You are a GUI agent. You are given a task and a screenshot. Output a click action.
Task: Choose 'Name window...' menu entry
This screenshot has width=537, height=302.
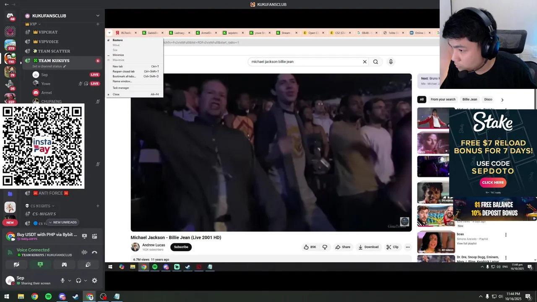(x=134, y=81)
